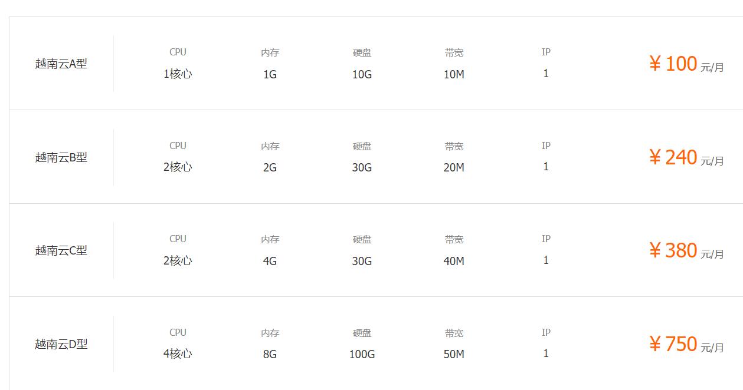The height and width of the screenshot is (390, 743).
Task: Click the 100G 硬盘 value
Action: tap(362, 355)
